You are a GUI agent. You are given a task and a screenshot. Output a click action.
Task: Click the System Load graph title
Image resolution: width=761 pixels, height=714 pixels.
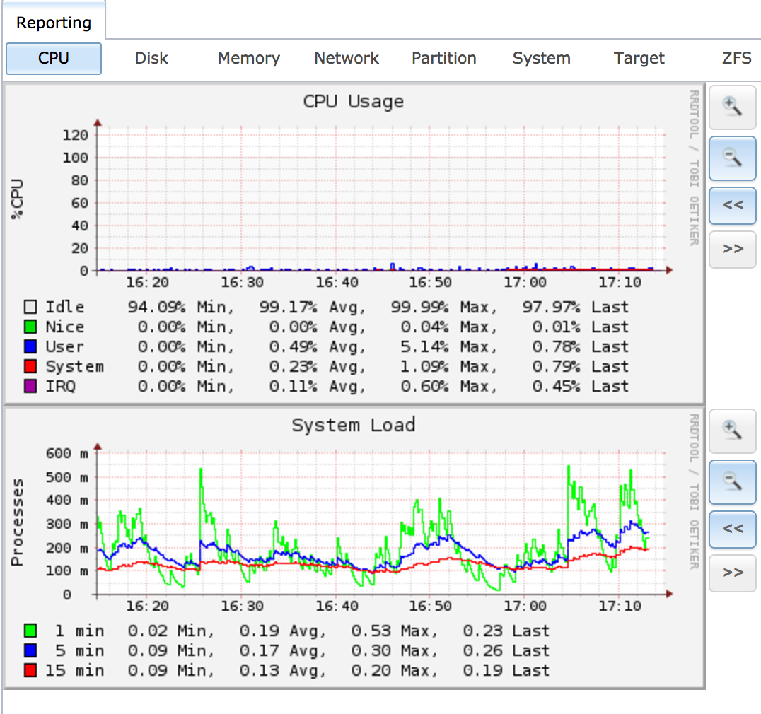[354, 425]
